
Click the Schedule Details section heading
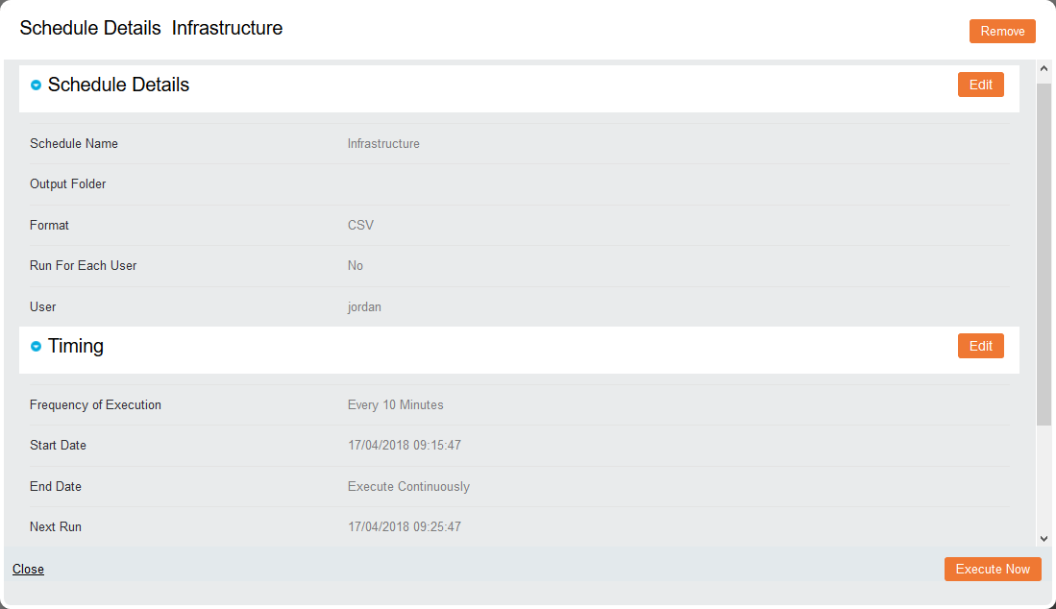(118, 85)
